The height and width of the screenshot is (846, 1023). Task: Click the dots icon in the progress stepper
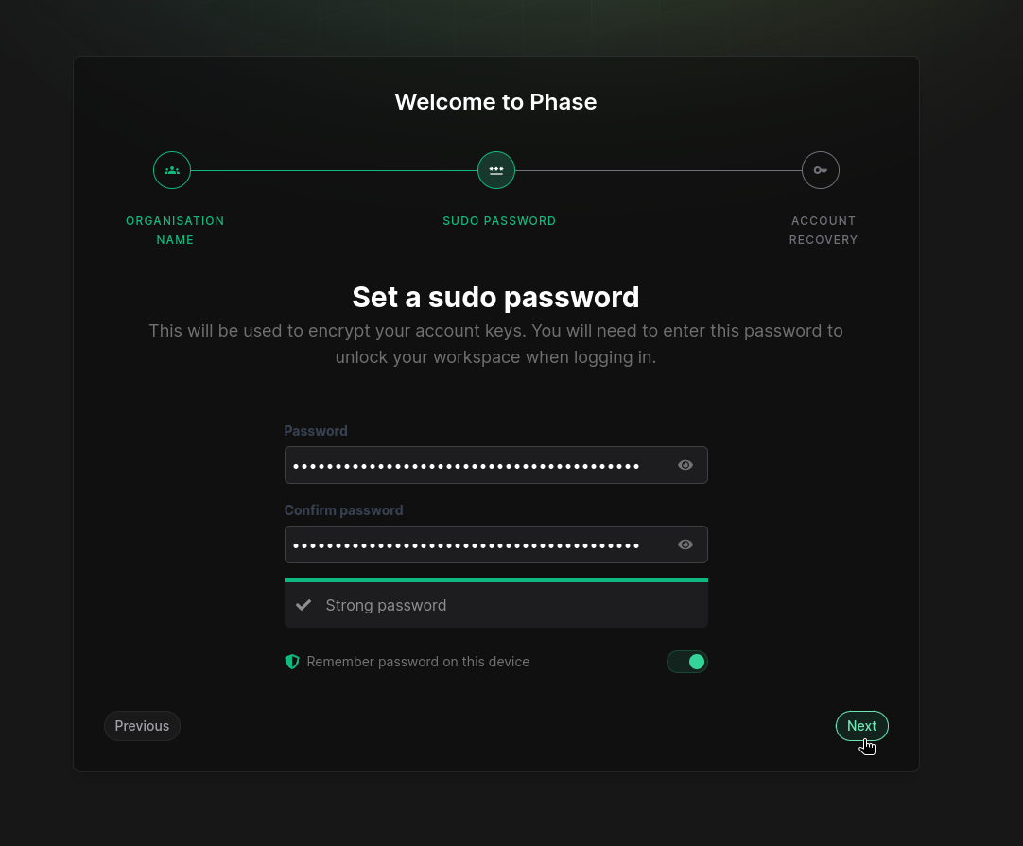pyautogui.click(x=495, y=170)
